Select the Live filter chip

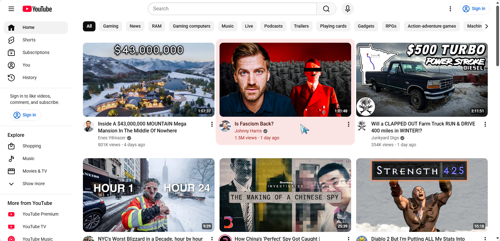coord(249,26)
